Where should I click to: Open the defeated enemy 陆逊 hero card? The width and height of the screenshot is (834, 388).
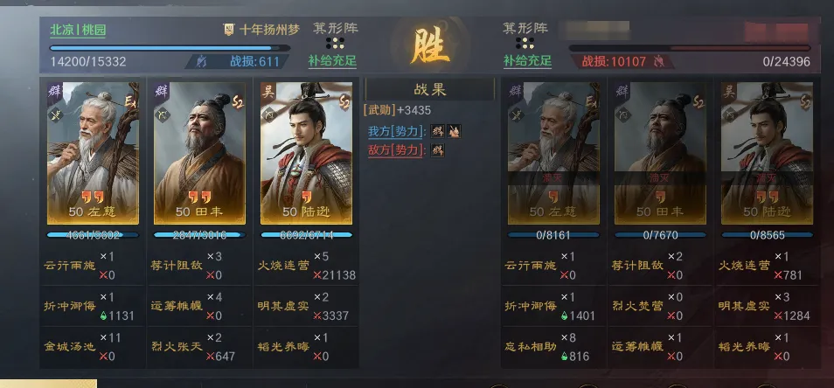tap(767, 153)
